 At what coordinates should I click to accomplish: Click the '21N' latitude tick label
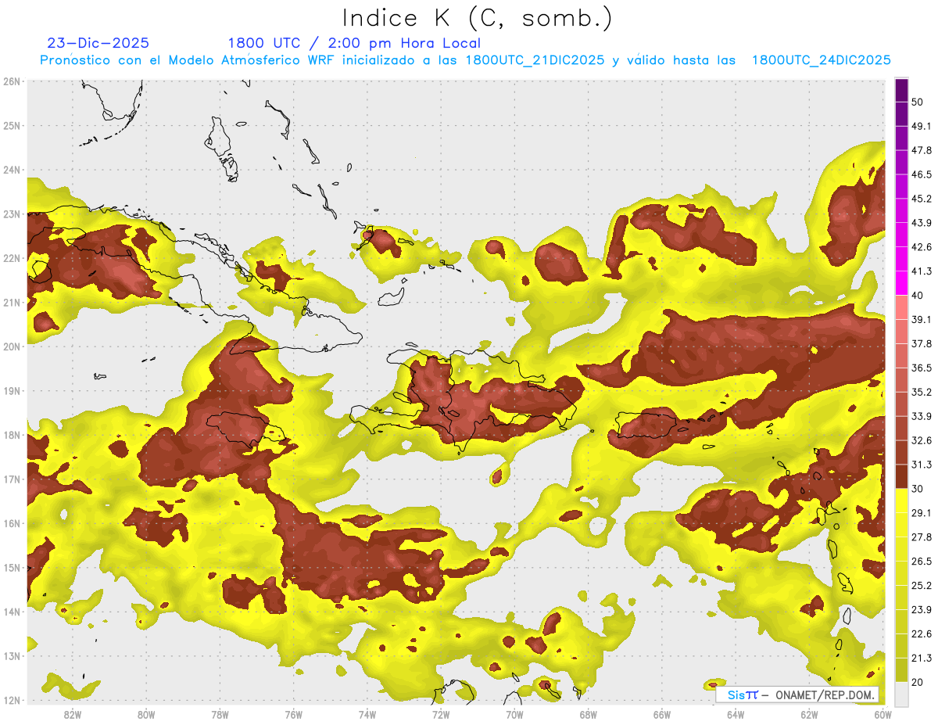point(12,302)
